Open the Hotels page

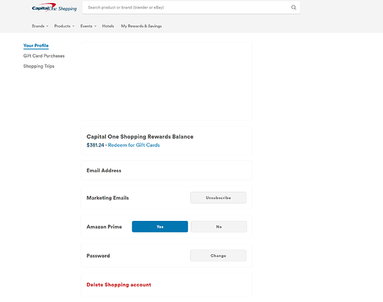(x=108, y=26)
